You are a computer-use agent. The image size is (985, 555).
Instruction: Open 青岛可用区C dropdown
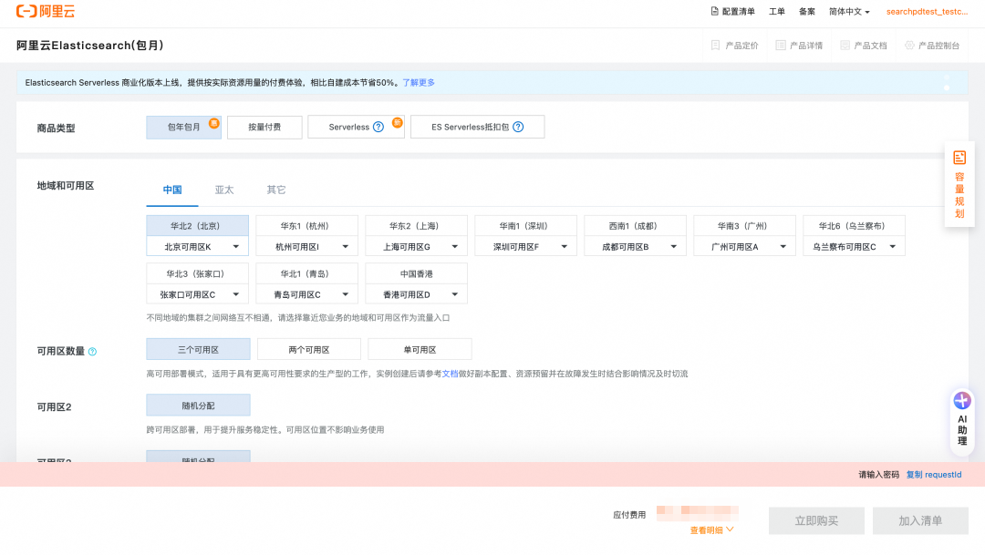click(x=306, y=294)
